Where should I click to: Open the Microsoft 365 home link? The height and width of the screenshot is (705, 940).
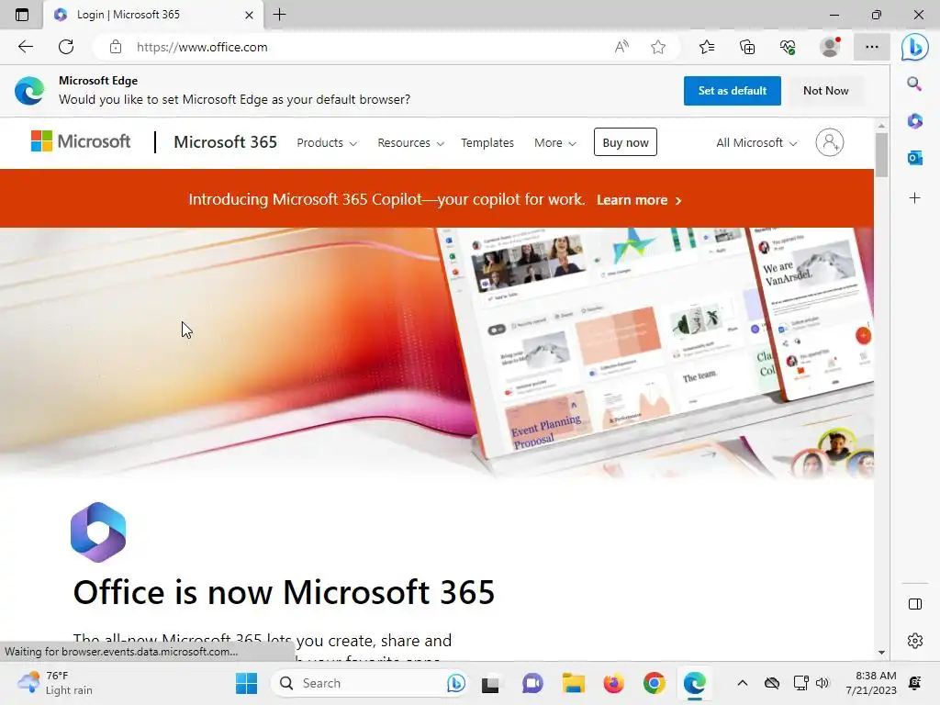(x=226, y=142)
